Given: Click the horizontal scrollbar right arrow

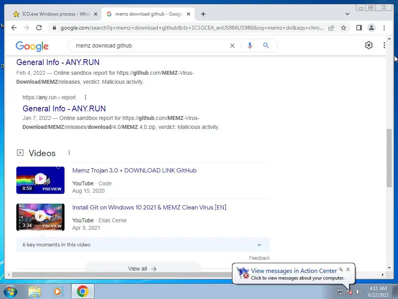Looking at the screenshot, I should coord(383,274).
